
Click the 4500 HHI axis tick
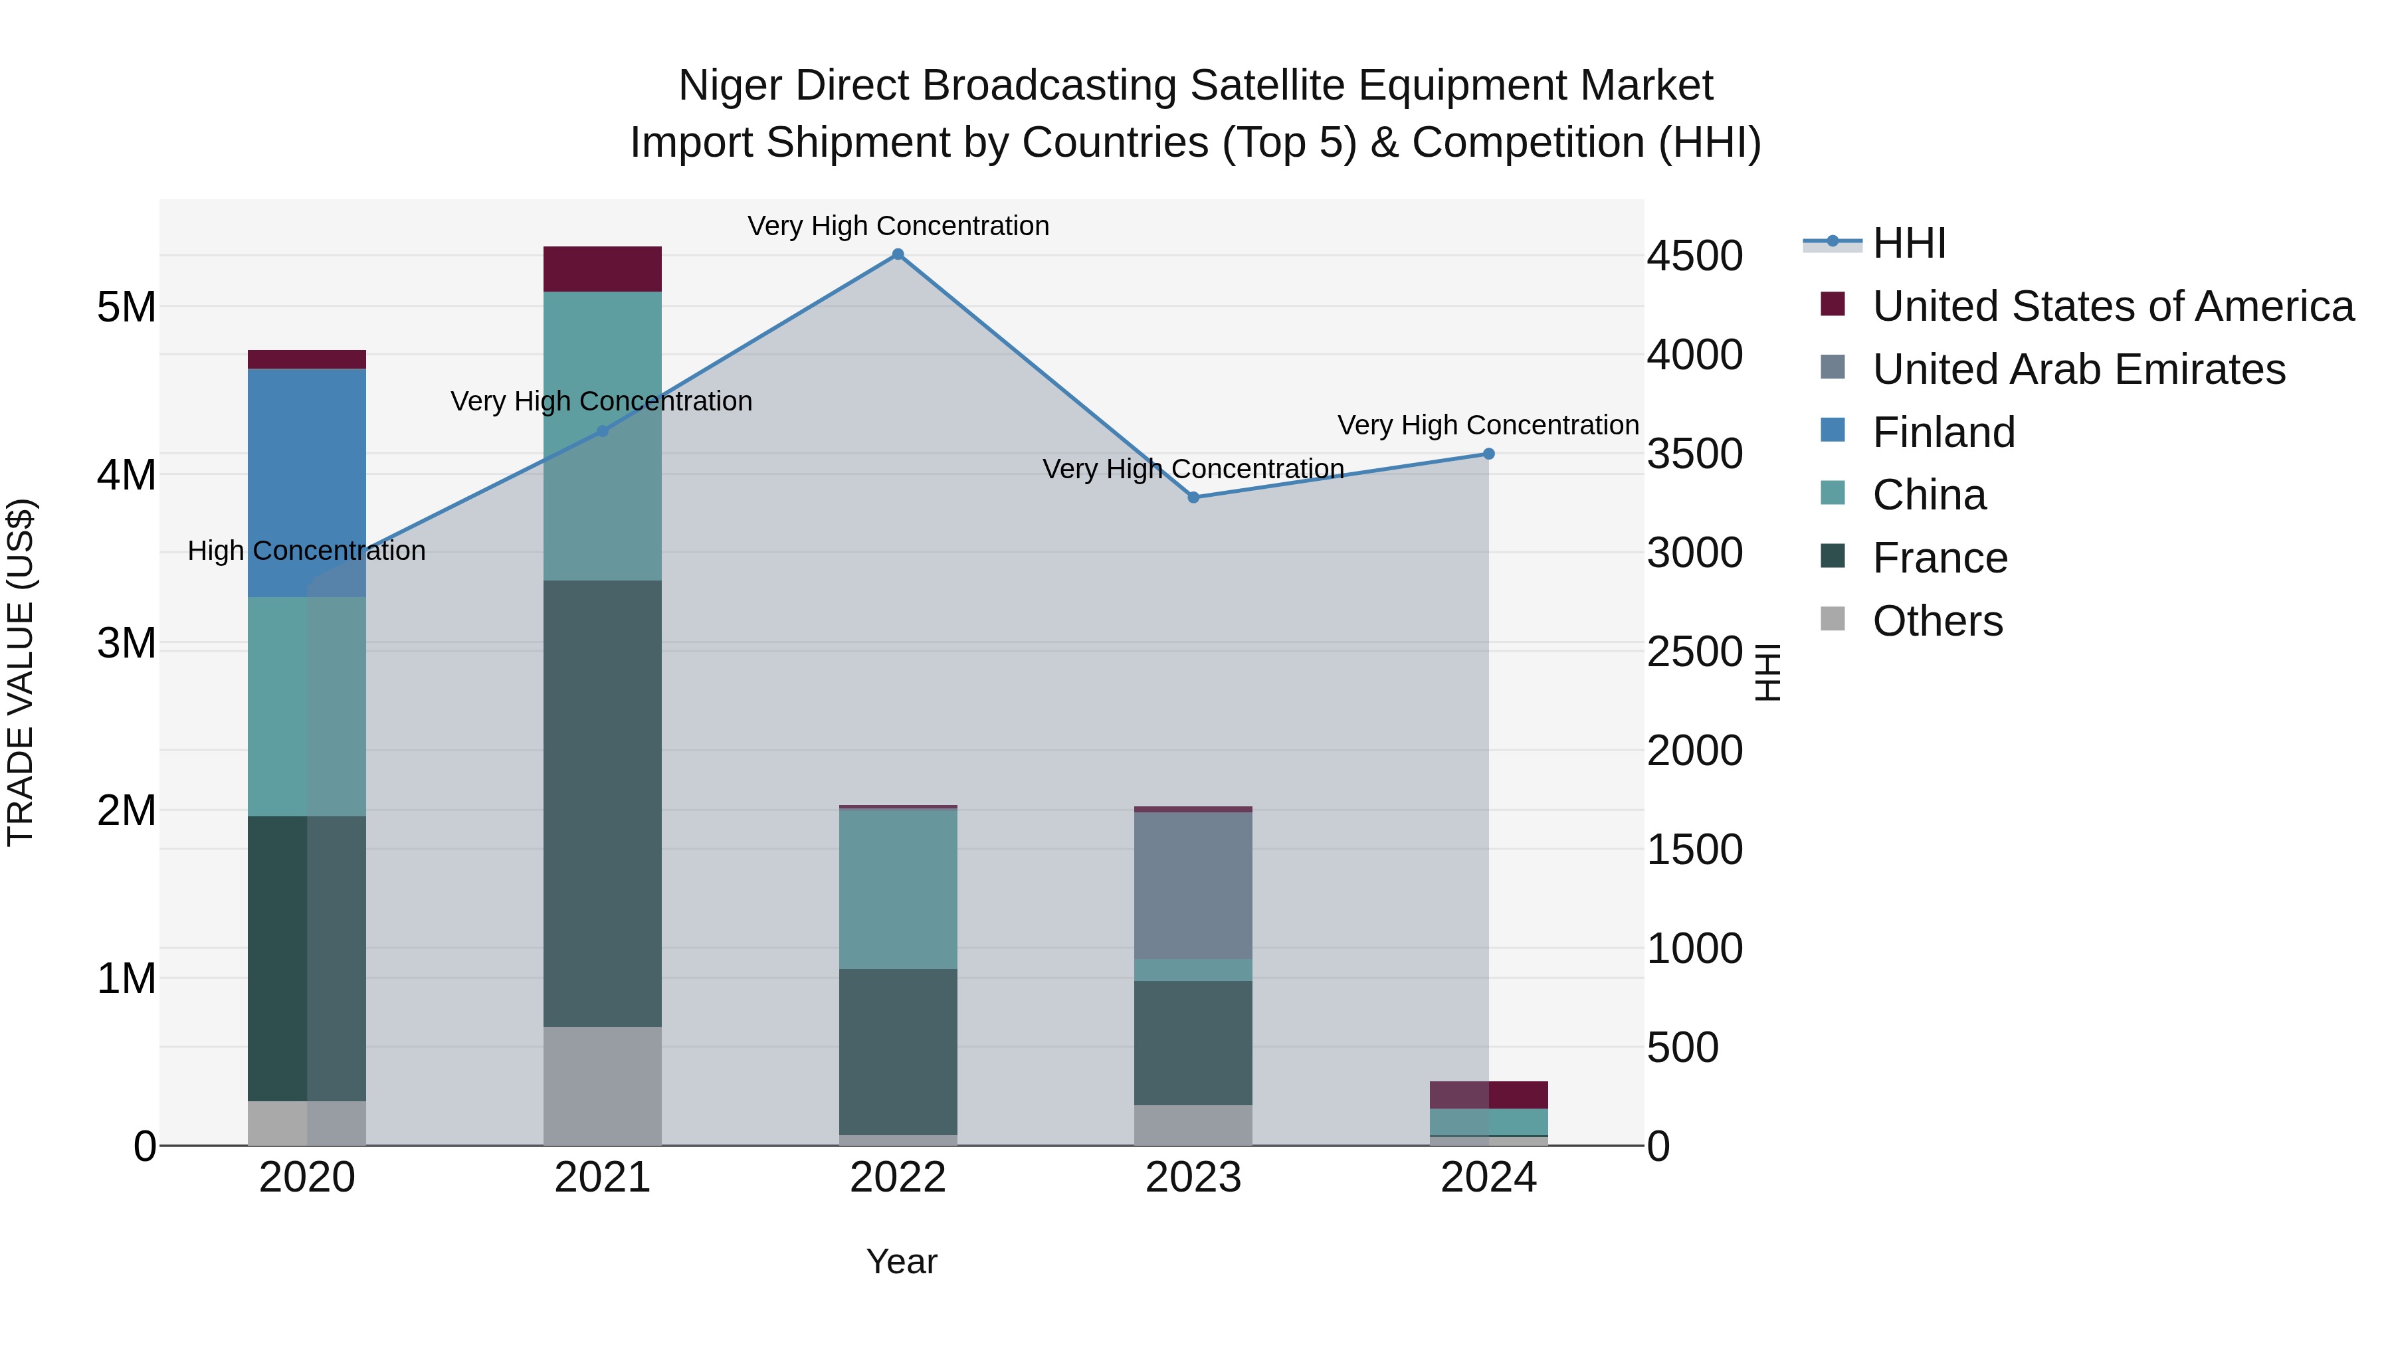tap(1696, 255)
